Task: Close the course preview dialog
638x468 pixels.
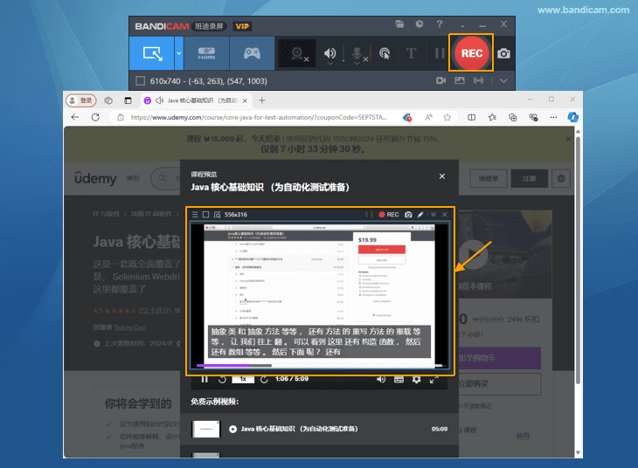Action: 442,176
